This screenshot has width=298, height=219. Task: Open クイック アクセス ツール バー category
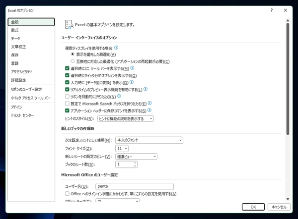[31, 98]
